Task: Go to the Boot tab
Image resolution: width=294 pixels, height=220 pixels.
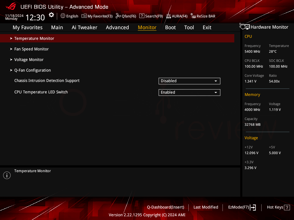Action: coord(171,27)
